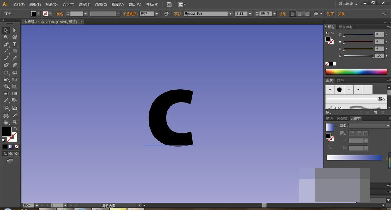Select the Zoom magnifier tool
391x210 pixels.
[x=14, y=122]
